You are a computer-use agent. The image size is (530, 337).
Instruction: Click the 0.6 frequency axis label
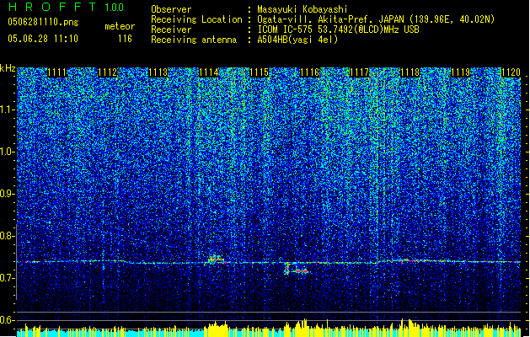[x=8, y=320]
